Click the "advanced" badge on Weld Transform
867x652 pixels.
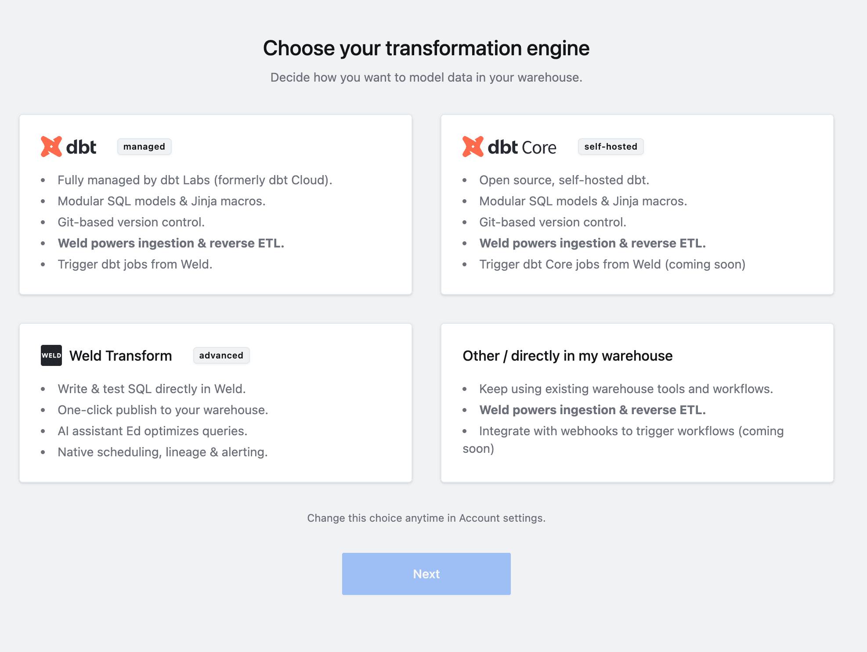pos(221,355)
